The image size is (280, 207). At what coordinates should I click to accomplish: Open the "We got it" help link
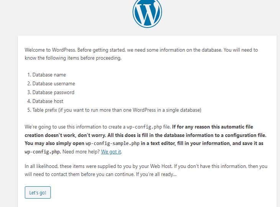pyautogui.click(x=111, y=152)
